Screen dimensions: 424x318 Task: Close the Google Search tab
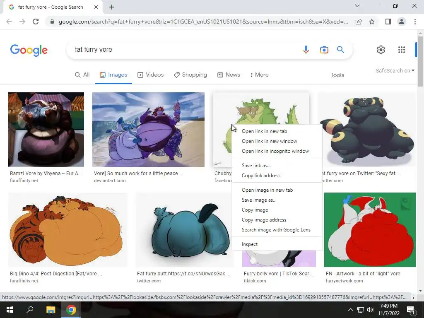pyautogui.click(x=96, y=7)
